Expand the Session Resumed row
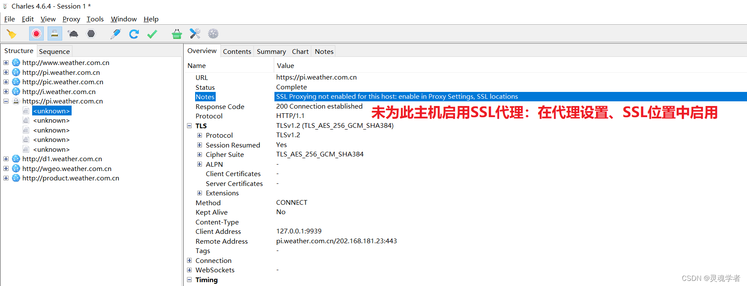 tap(199, 145)
